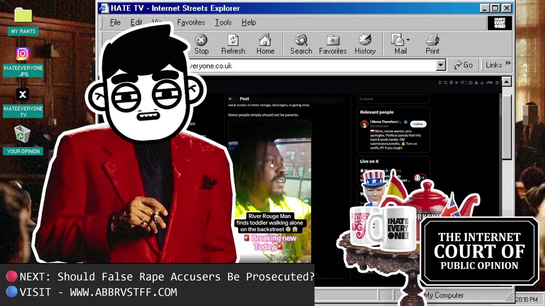This screenshot has width=545, height=306.
Task: Play the River Rouge Man video
Action: point(270,191)
